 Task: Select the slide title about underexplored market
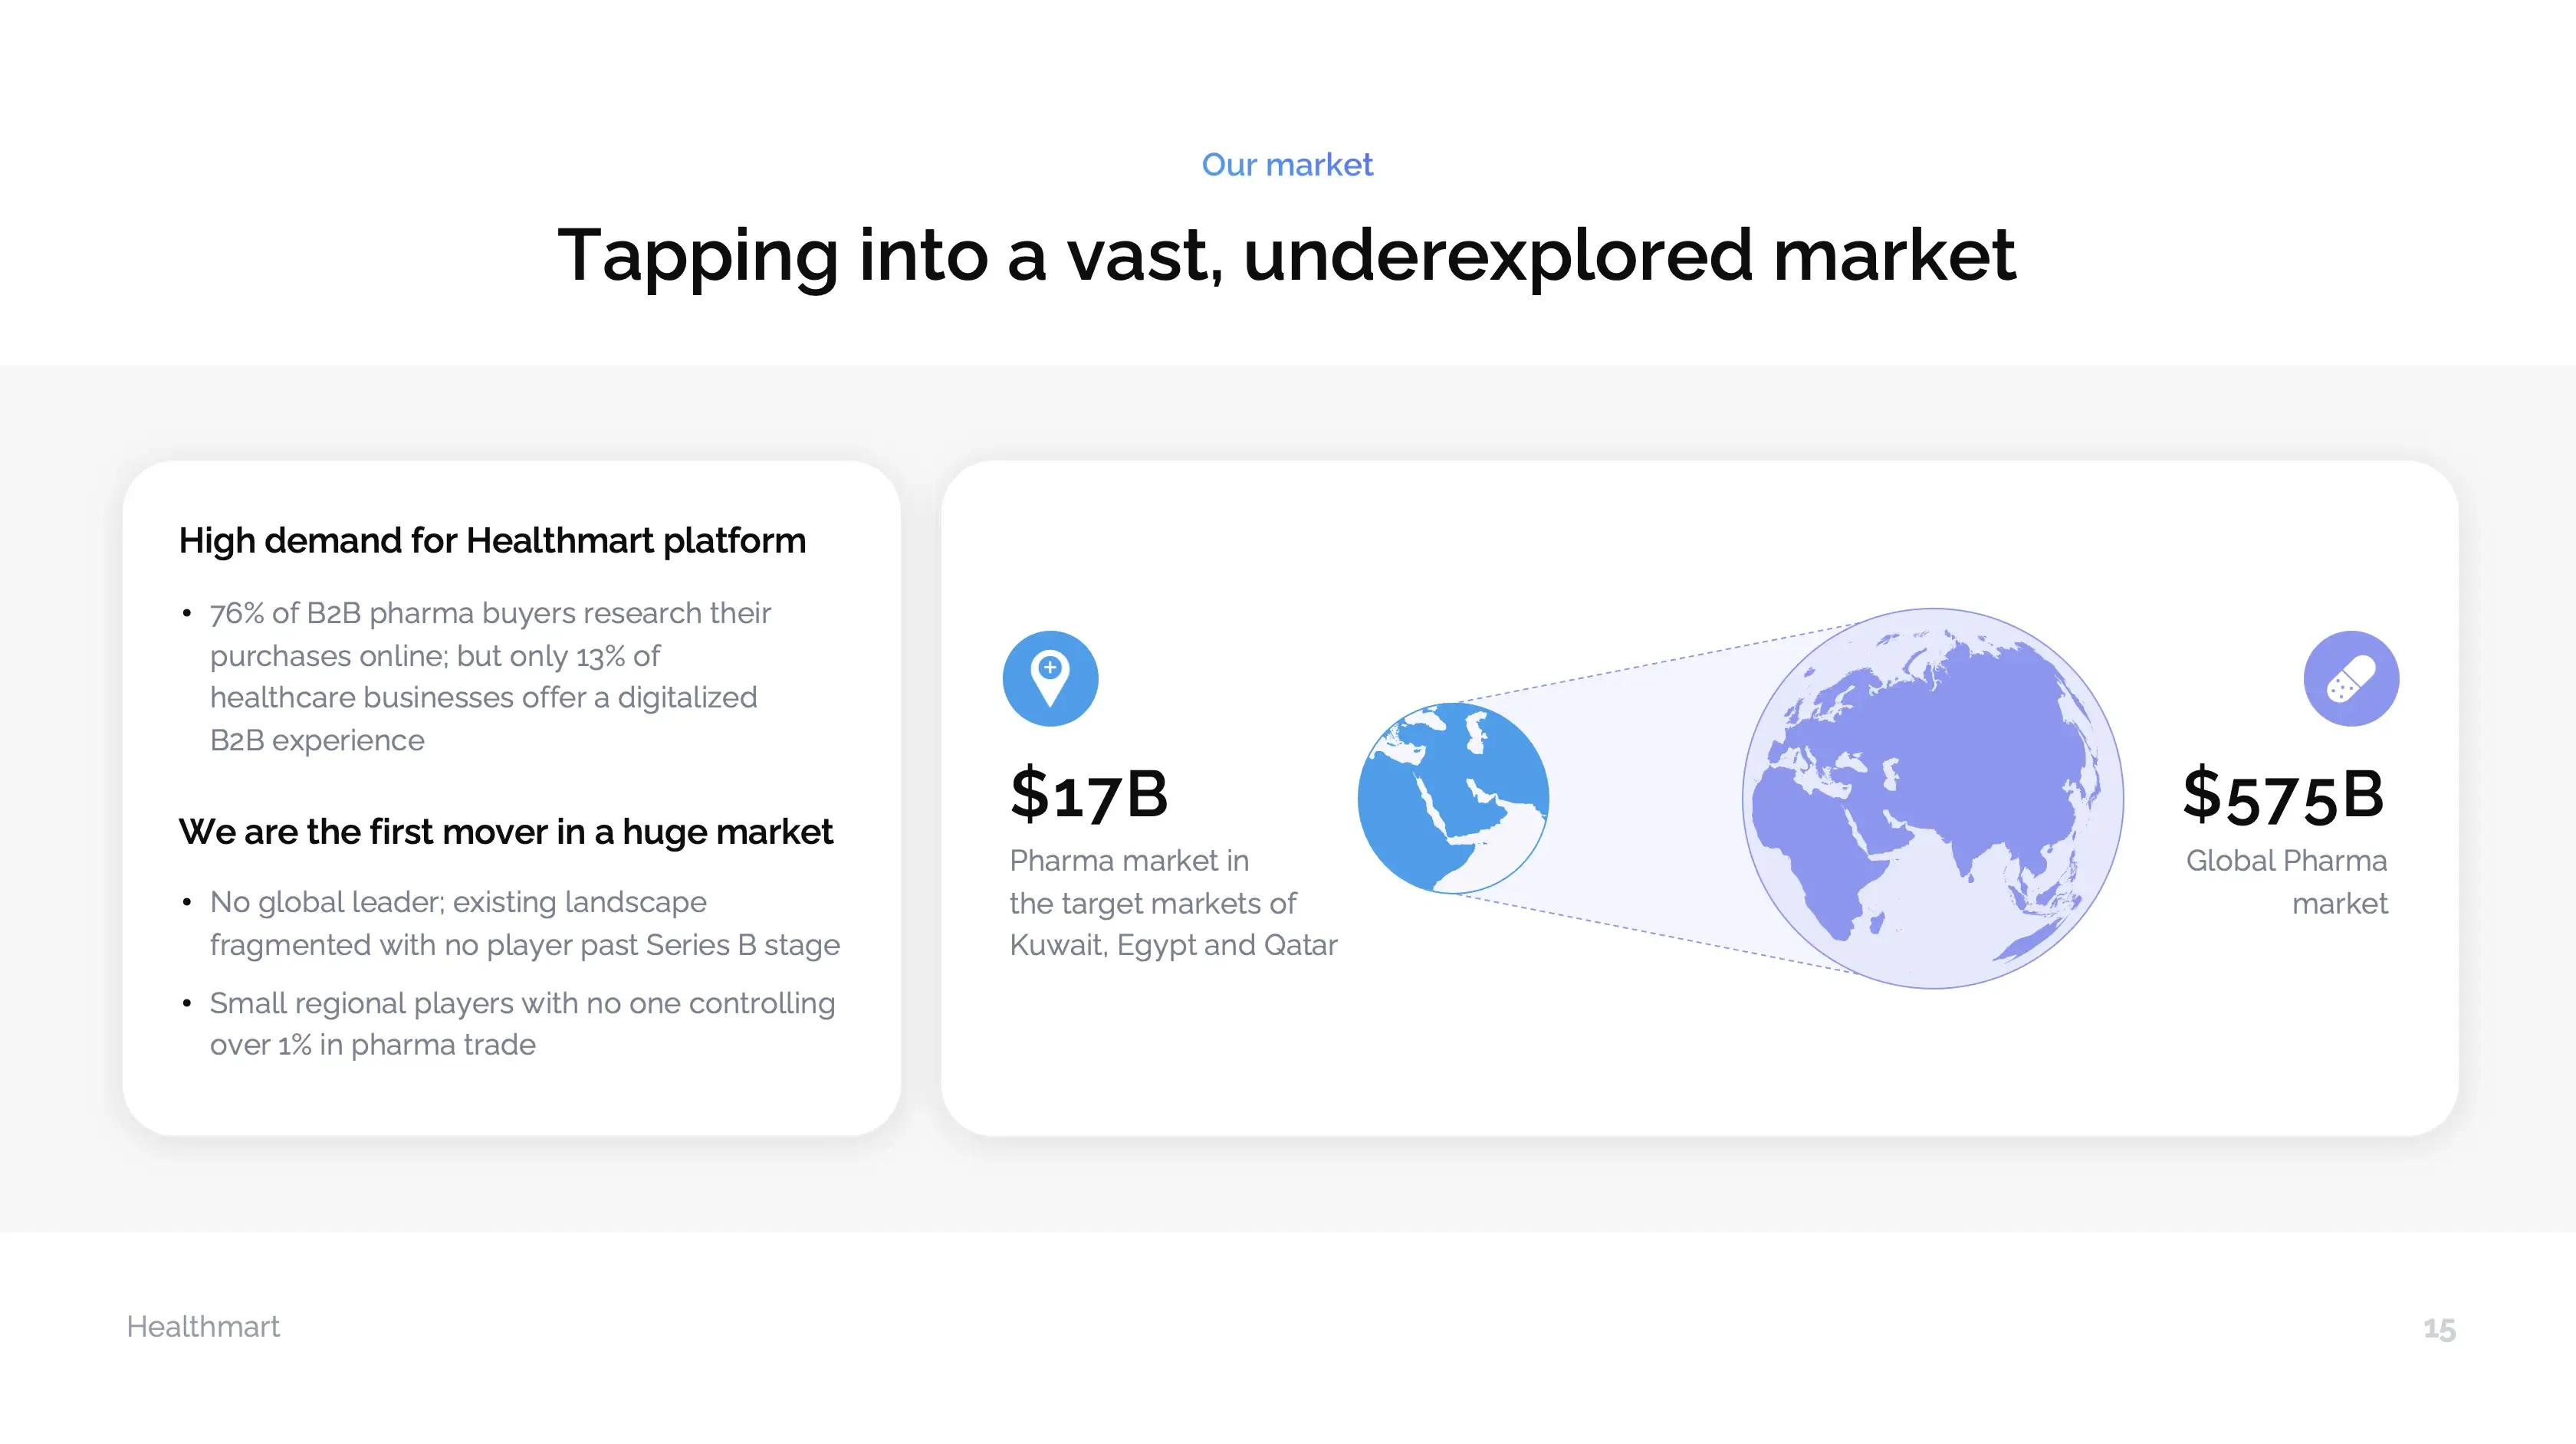1287,255
